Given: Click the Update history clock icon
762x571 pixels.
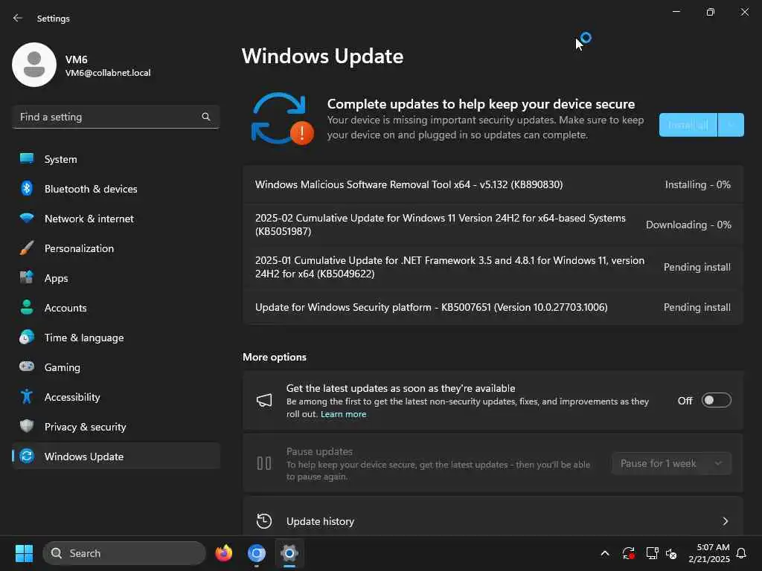Looking at the screenshot, I should pos(264,521).
